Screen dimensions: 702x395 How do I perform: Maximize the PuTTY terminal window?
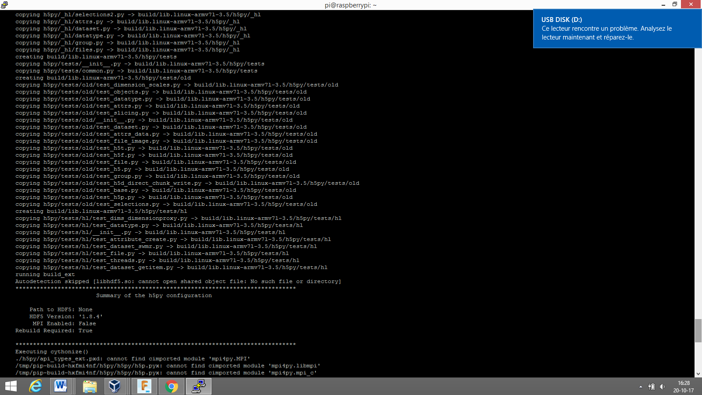pyautogui.click(x=676, y=5)
